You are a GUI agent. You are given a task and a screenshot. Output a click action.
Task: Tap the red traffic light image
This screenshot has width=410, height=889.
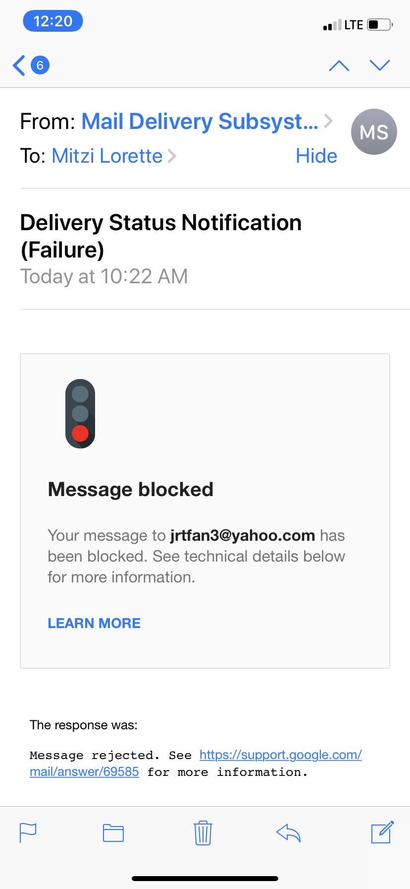[x=80, y=414]
